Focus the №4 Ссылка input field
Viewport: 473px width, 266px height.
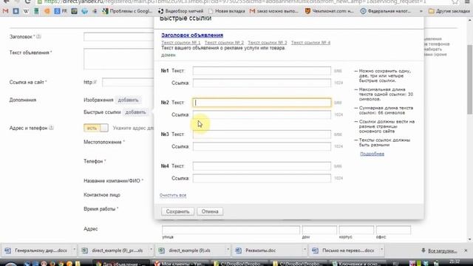coord(262,178)
